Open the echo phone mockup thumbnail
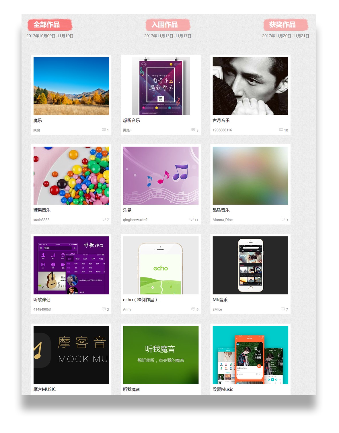 [x=161, y=265]
